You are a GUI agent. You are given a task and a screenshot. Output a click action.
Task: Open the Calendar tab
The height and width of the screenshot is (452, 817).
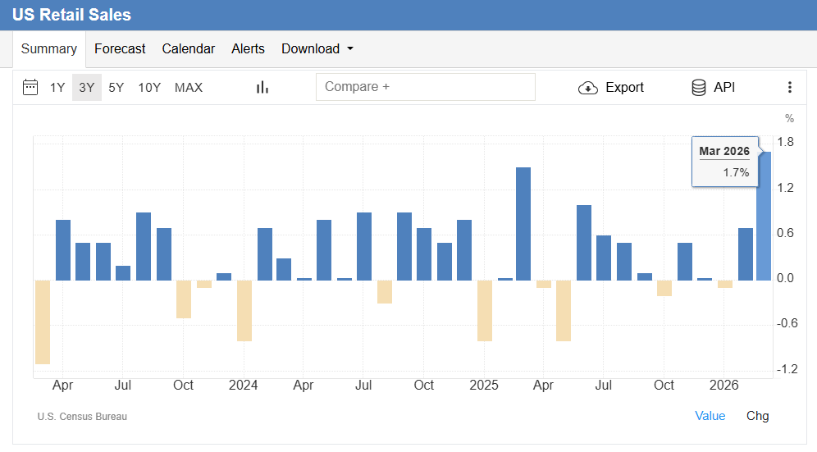pos(189,49)
